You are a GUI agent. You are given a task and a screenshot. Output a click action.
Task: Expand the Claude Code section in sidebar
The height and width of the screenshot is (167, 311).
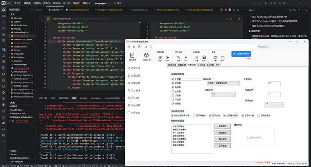click(16, 110)
